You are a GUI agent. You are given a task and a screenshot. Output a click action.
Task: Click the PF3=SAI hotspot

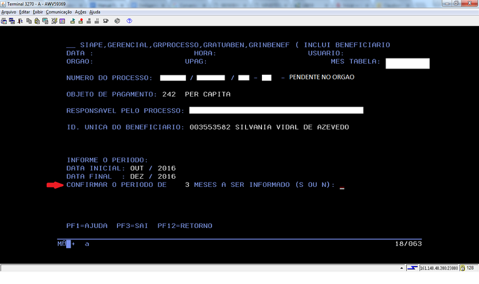(132, 226)
